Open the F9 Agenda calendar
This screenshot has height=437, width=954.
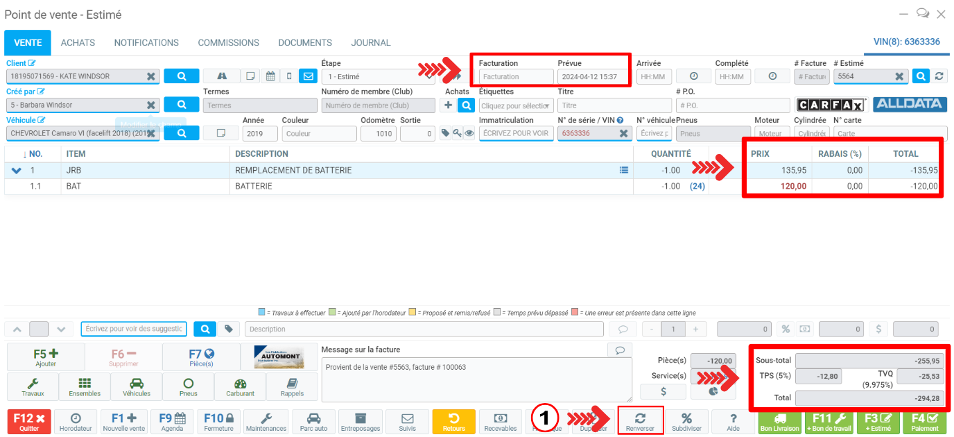coord(173,421)
